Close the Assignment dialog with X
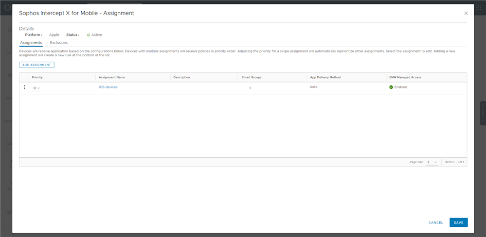This screenshot has width=486, height=237. point(466,13)
